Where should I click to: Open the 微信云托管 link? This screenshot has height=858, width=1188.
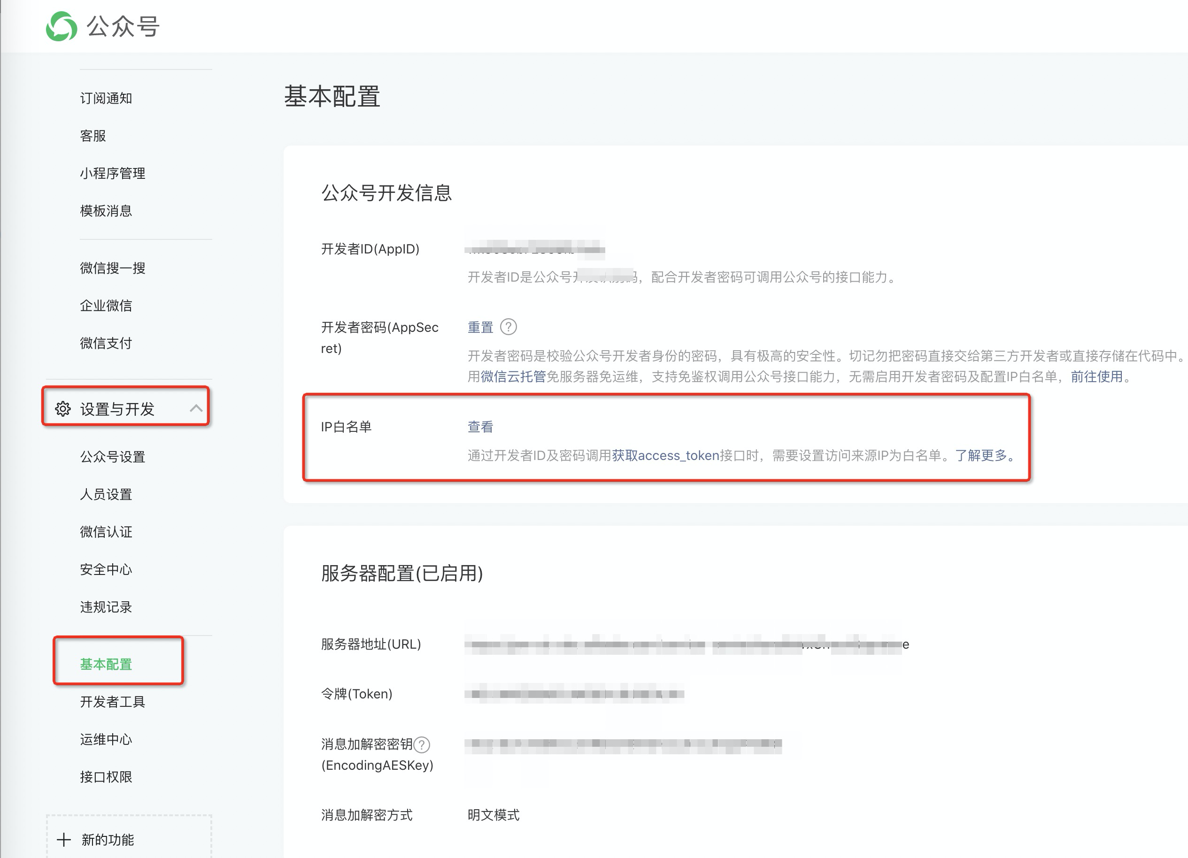point(513,376)
